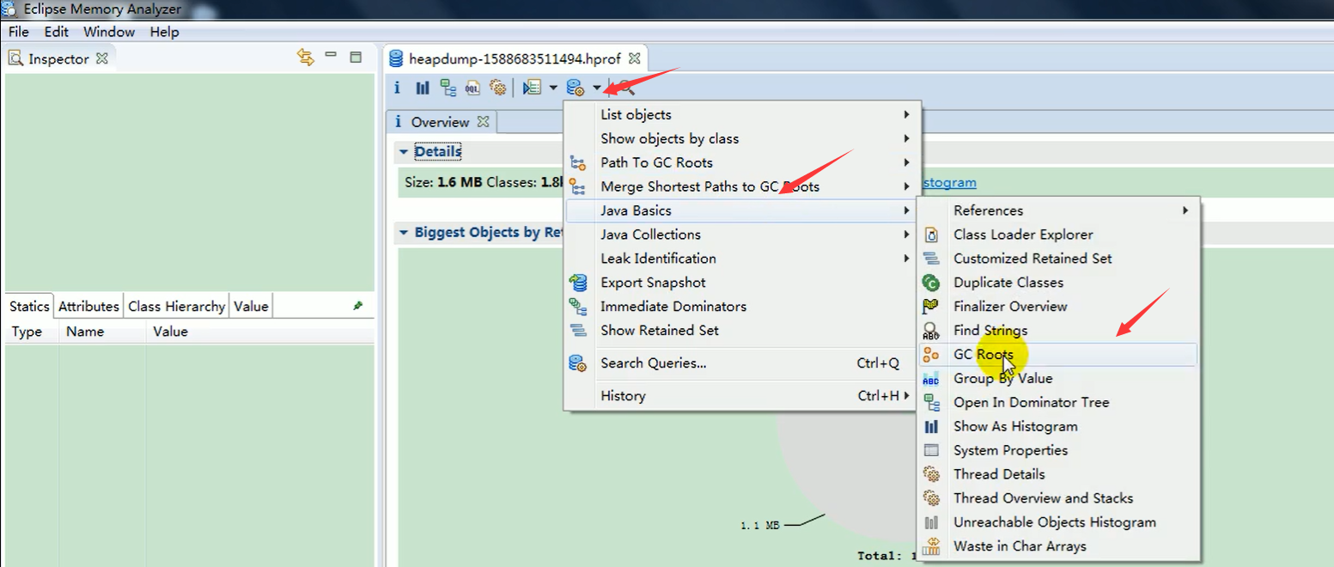Collapse the Biggest Objects section triangle
Viewport: 1334px width, 567px height.
[x=403, y=233]
